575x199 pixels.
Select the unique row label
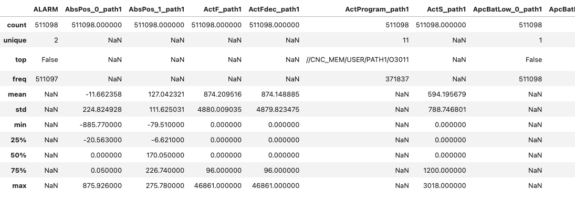[x=15, y=40]
